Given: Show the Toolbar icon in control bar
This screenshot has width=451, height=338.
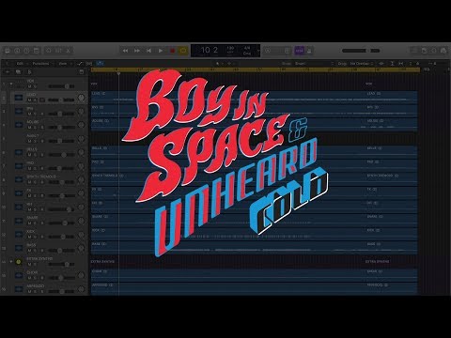Looking at the screenshot, I should (36, 51).
